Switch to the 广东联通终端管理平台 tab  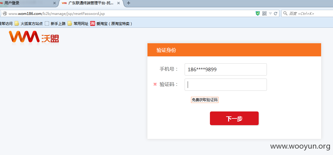click(91, 3)
